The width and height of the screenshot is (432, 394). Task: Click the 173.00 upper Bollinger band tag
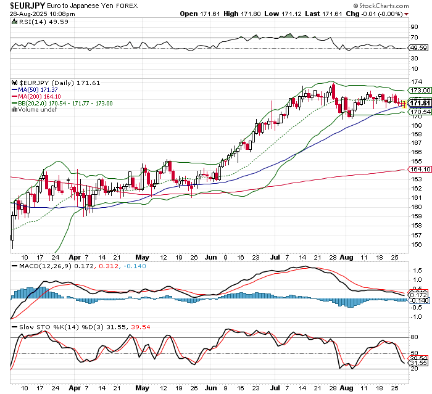click(x=418, y=90)
